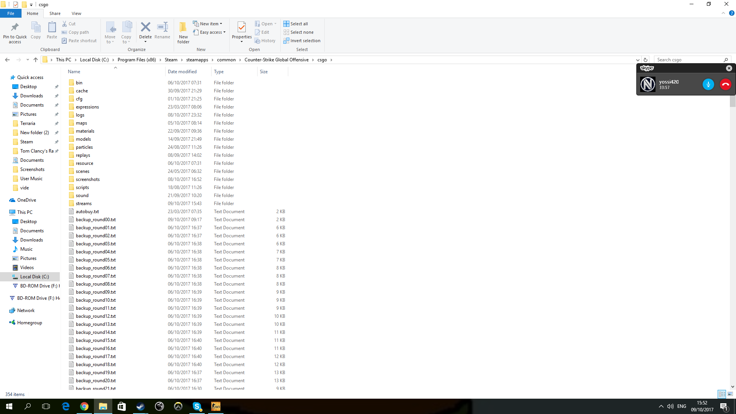The width and height of the screenshot is (736, 414).
Task: Click the vertical scrollbar down arrow
Action: (733, 387)
